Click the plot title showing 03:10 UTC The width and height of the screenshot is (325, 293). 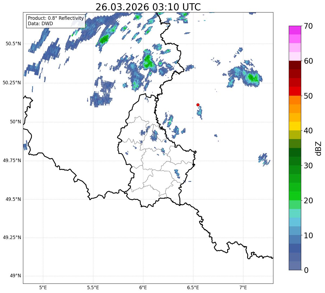[148, 7]
